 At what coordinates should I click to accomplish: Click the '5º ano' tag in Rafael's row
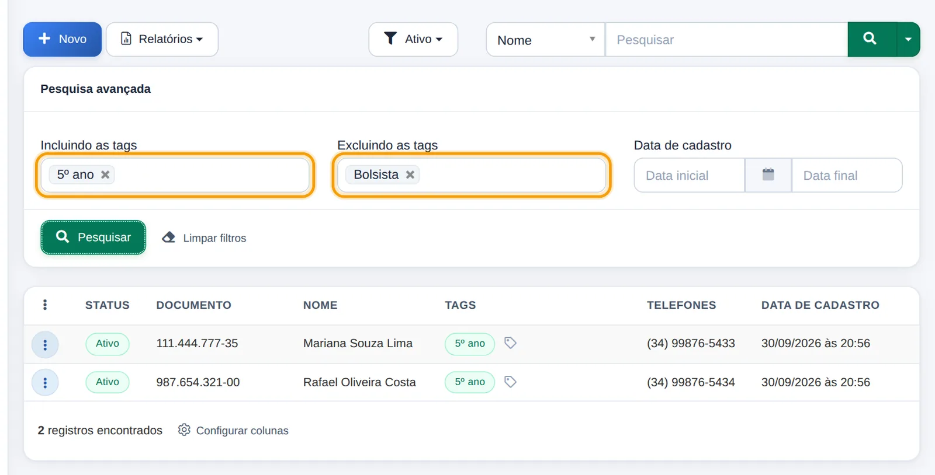coord(470,382)
